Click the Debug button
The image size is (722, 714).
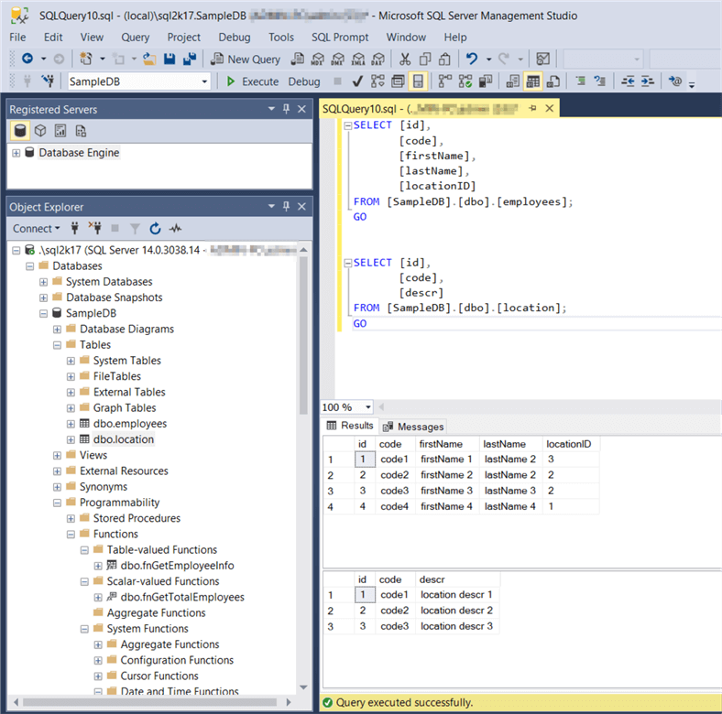[x=304, y=81]
